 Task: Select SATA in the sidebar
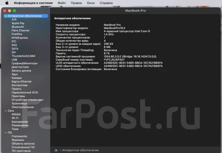coord(15,49)
